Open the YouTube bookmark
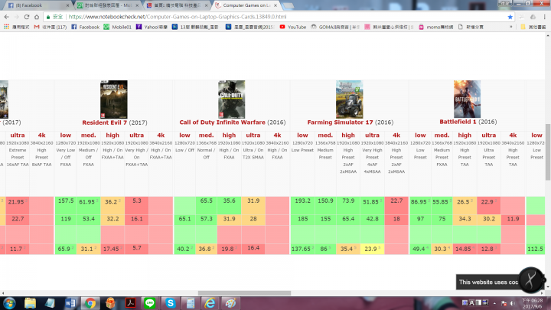Image resolution: width=551 pixels, height=310 pixels. [292, 27]
